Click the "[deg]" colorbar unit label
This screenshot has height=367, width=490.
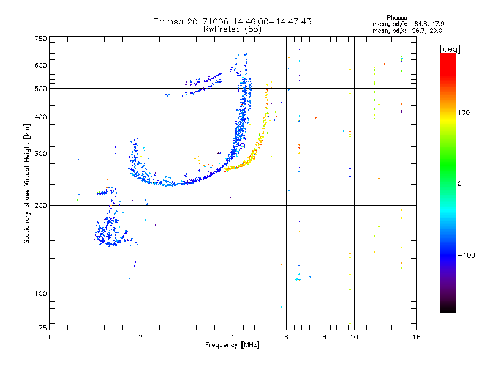pos(450,49)
